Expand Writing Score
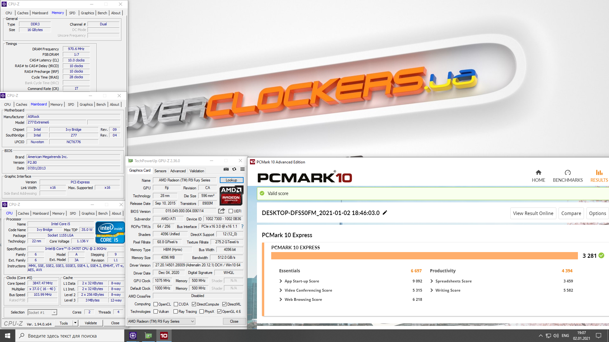The height and width of the screenshot is (342, 609). point(432,290)
